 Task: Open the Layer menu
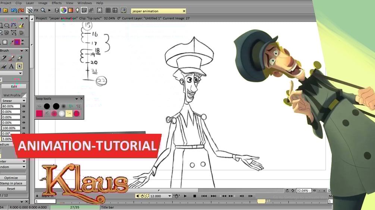coord(29,3)
